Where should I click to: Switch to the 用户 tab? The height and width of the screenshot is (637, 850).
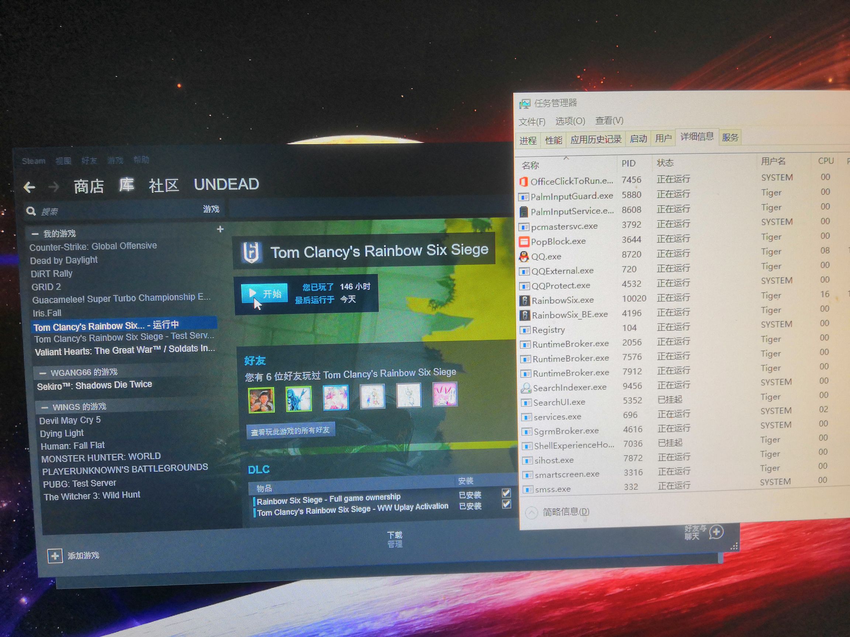click(663, 138)
